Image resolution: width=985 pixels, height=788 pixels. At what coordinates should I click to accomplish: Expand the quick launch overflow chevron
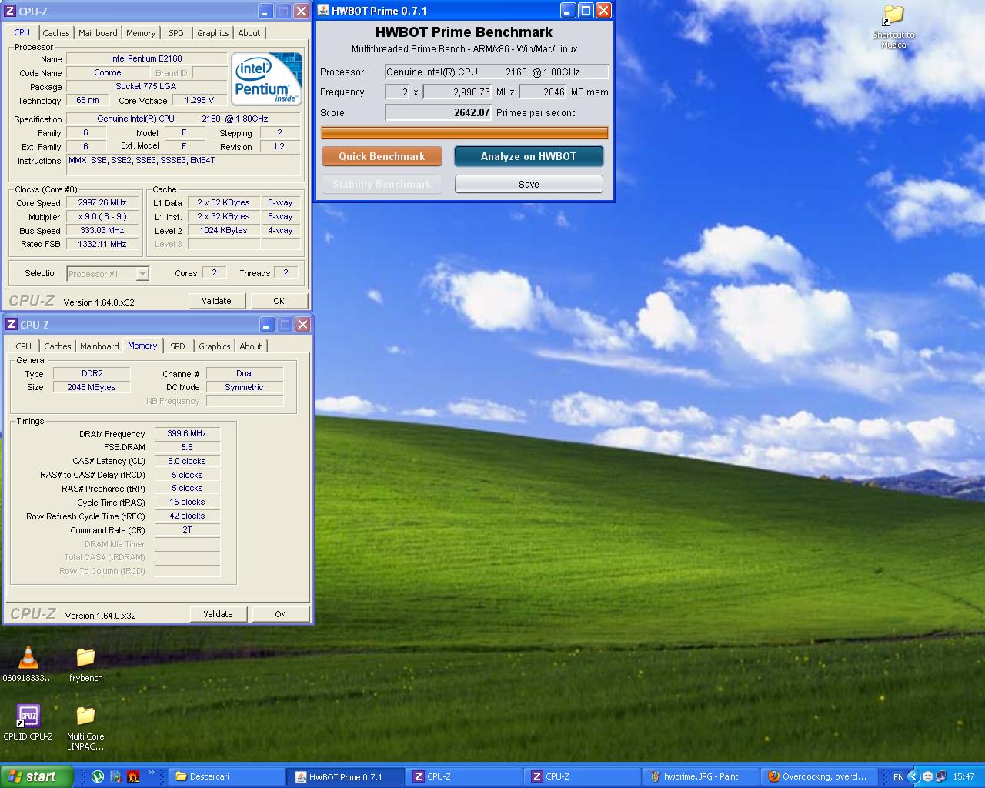152,774
